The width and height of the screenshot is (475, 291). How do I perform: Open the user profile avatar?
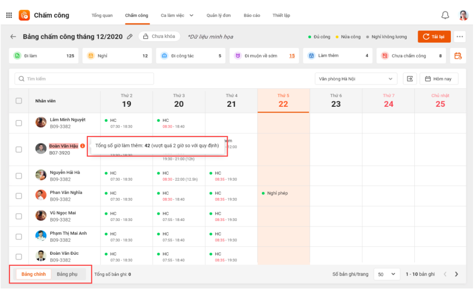coord(463,15)
